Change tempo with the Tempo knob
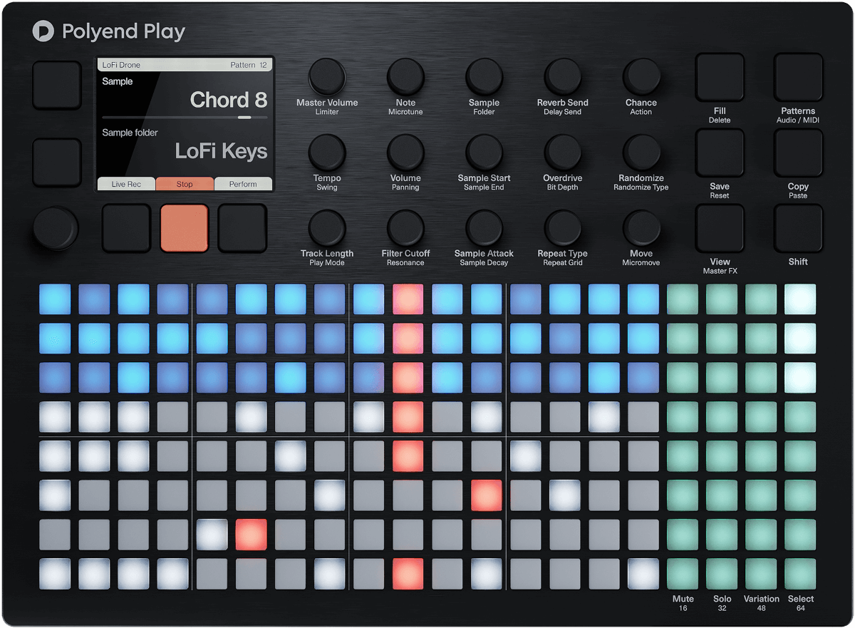 tap(327, 153)
